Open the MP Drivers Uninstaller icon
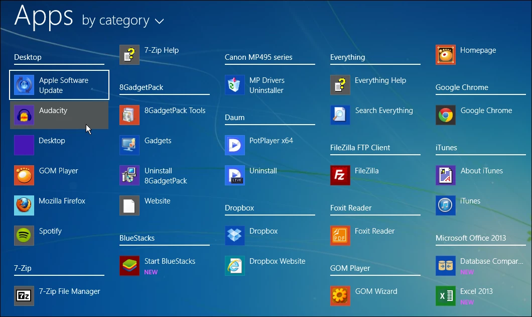 [x=235, y=85]
